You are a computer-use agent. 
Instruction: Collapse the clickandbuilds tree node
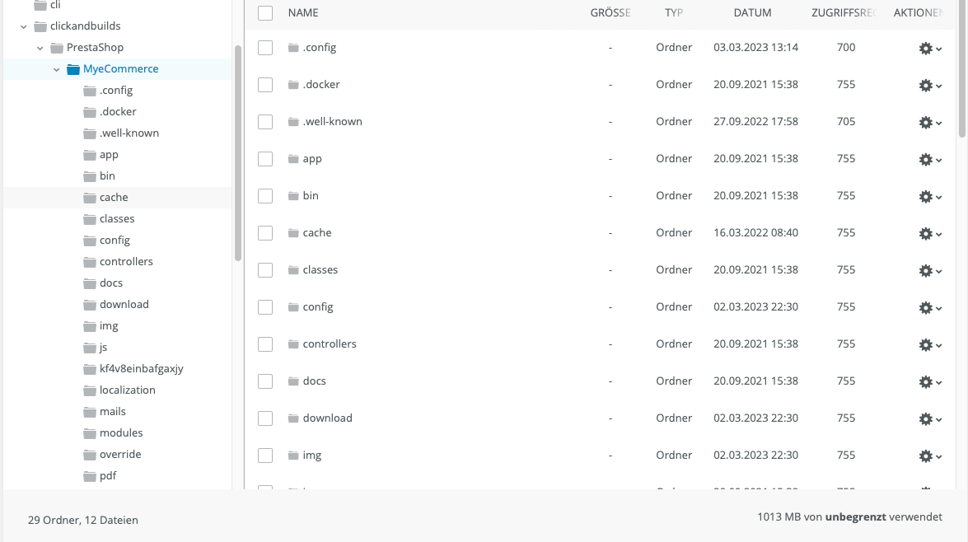[23, 26]
